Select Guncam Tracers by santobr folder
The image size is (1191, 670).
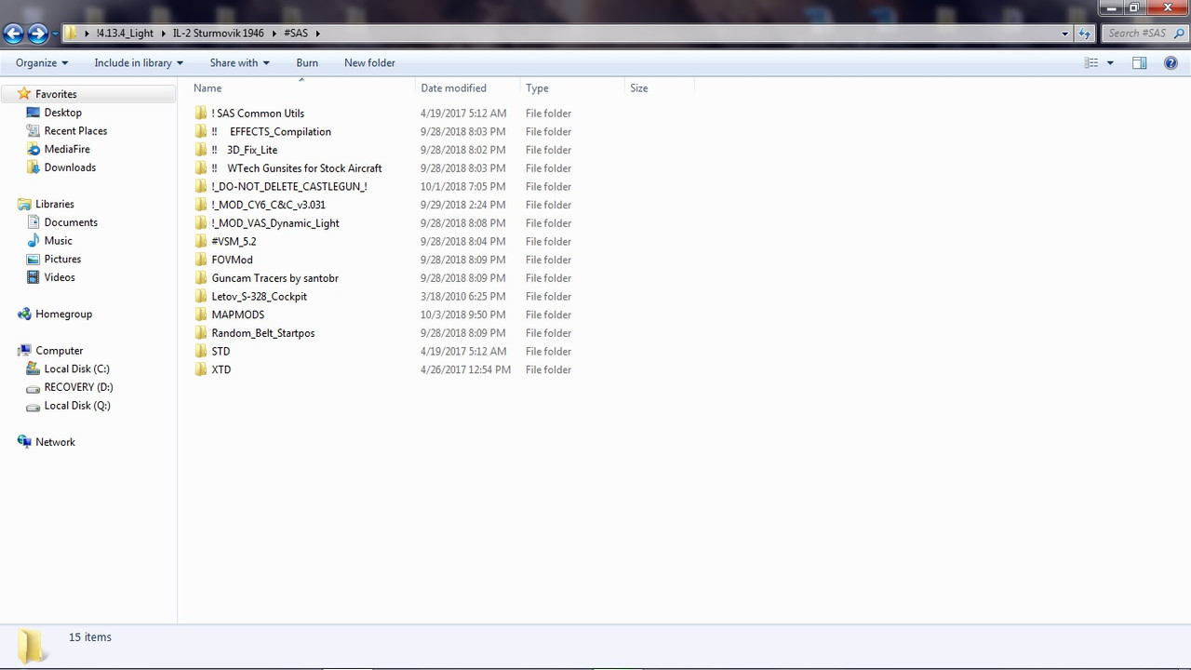(x=274, y=278)
